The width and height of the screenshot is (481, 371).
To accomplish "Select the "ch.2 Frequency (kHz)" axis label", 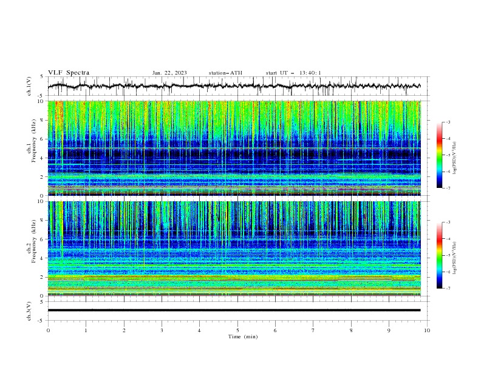I will point(32,241).
